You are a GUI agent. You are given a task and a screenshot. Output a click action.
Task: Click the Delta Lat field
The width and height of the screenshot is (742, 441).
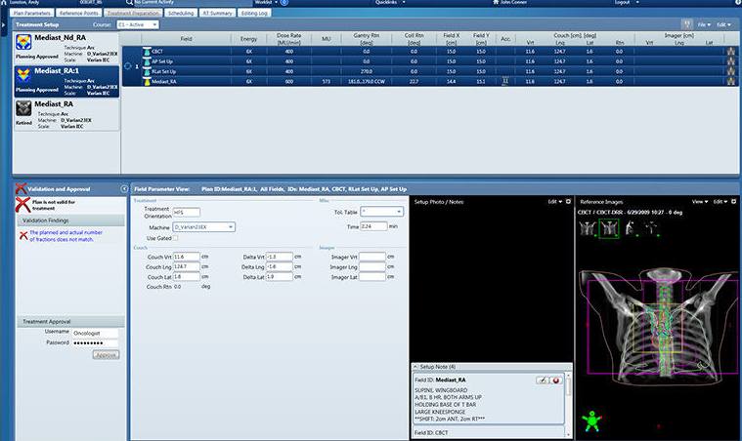[280, 277]
